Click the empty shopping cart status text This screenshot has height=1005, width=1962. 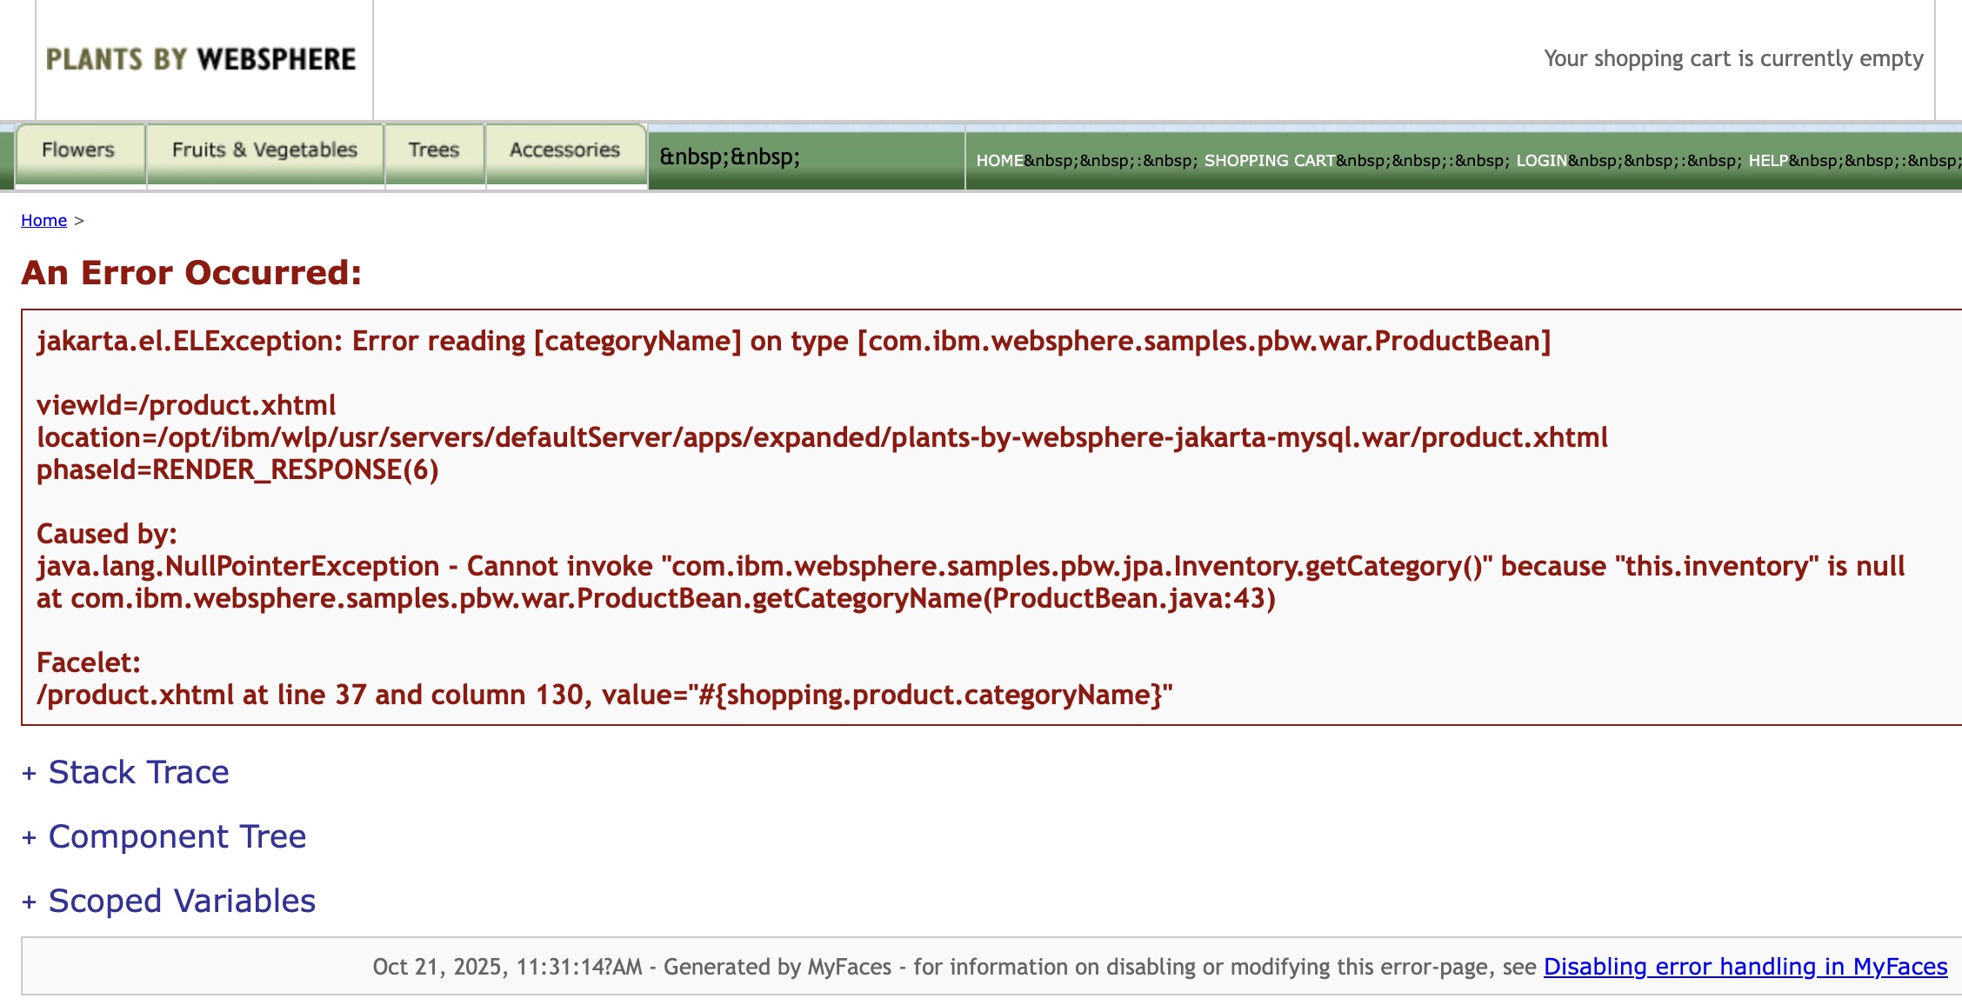coord(1732,59)
